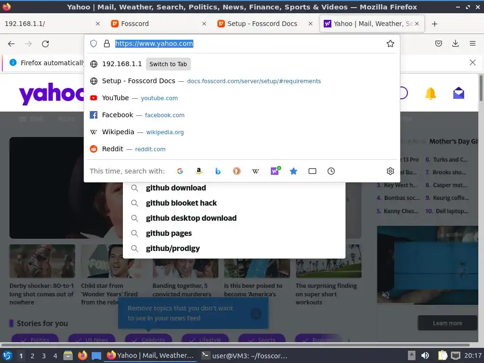Choose the Facebook suggestion
The width and height of the screenshot is (484, 363).
[242, 115]
